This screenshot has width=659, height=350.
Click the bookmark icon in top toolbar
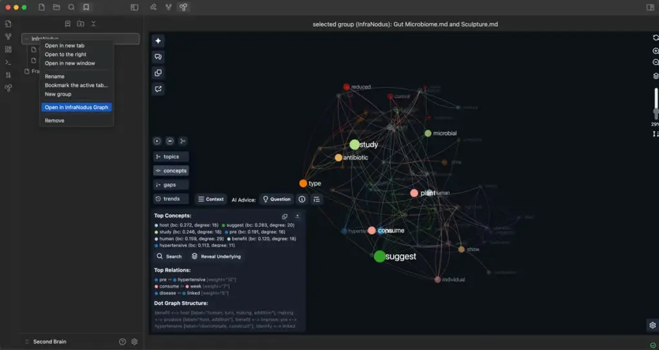[86, 7]
